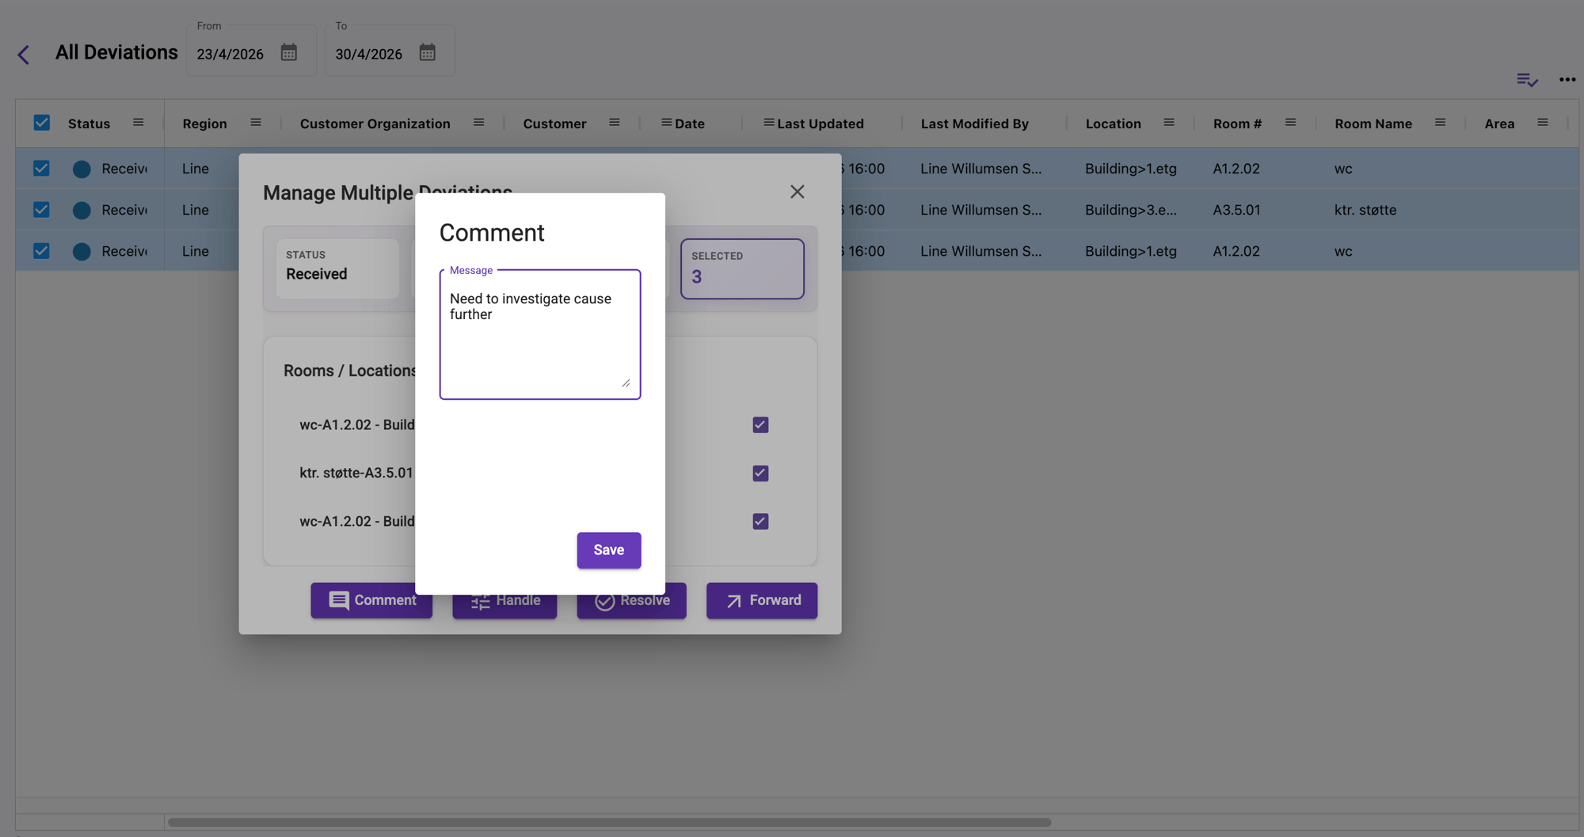Screen dimensions: 1584x837
Task: Open Location column menu icon
Action: click(x=1169, y=123)
